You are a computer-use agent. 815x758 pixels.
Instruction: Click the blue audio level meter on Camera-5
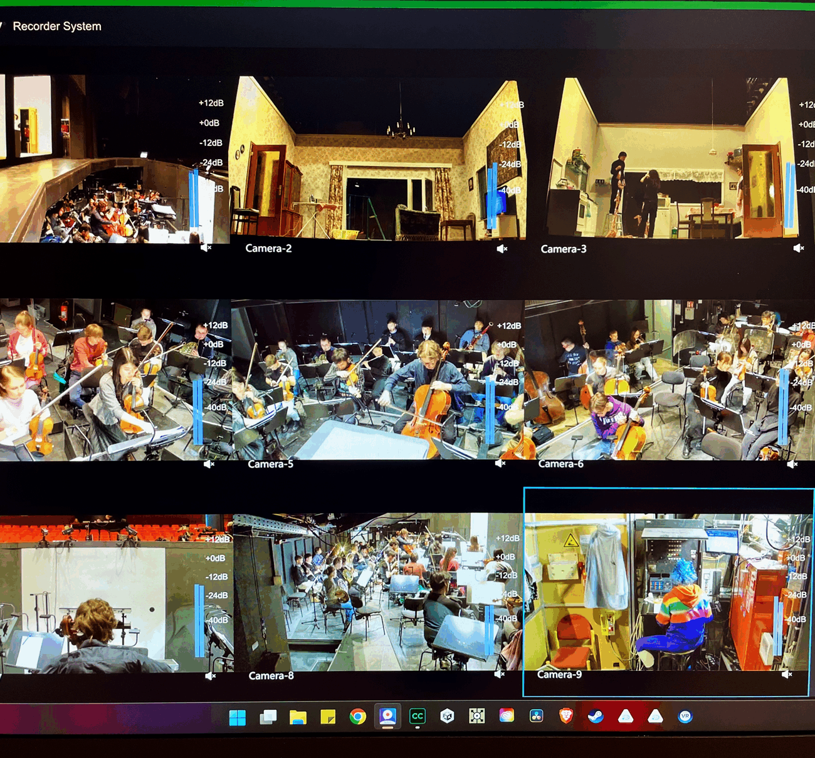point(490,411)
